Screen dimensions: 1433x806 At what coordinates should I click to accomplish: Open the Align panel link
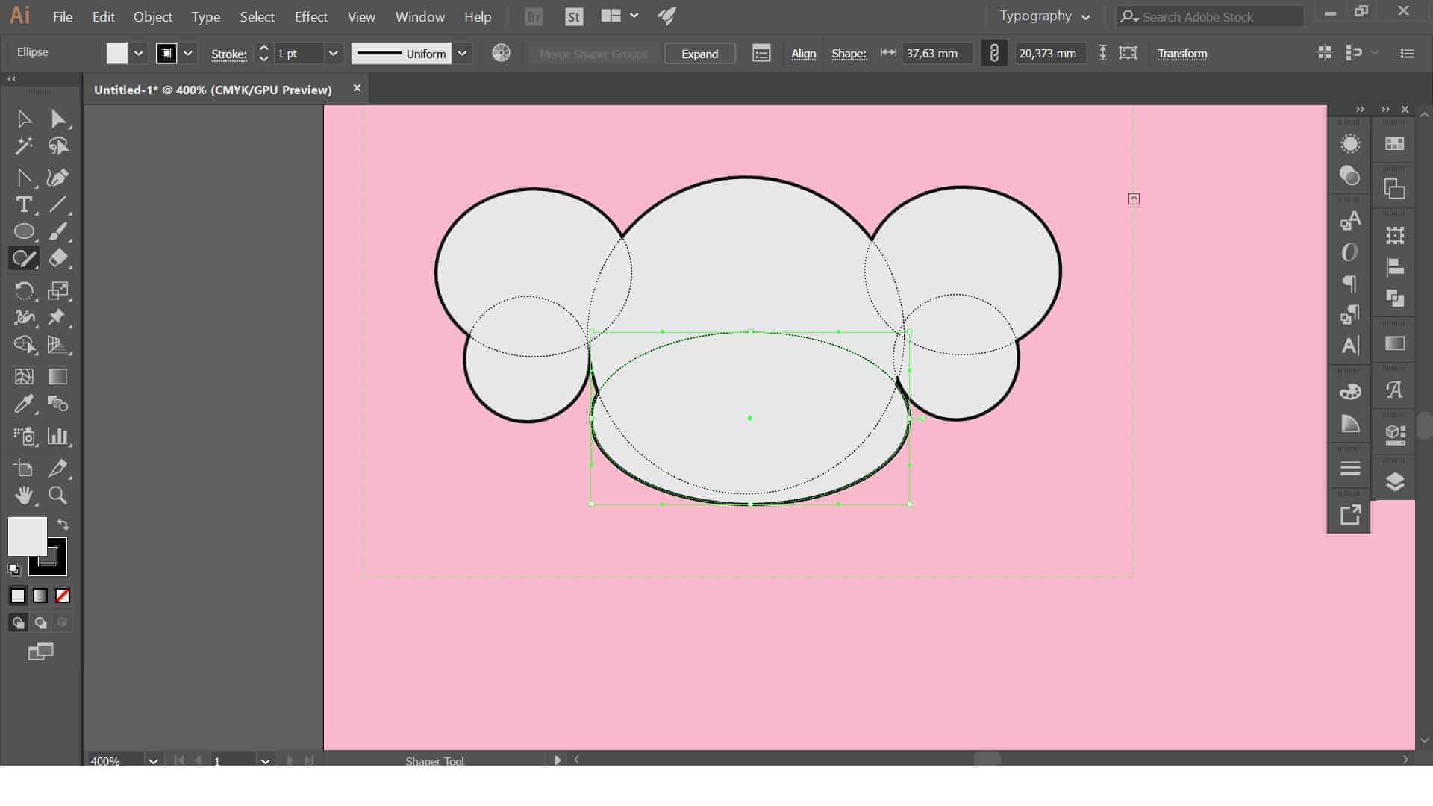coord(803,54)
